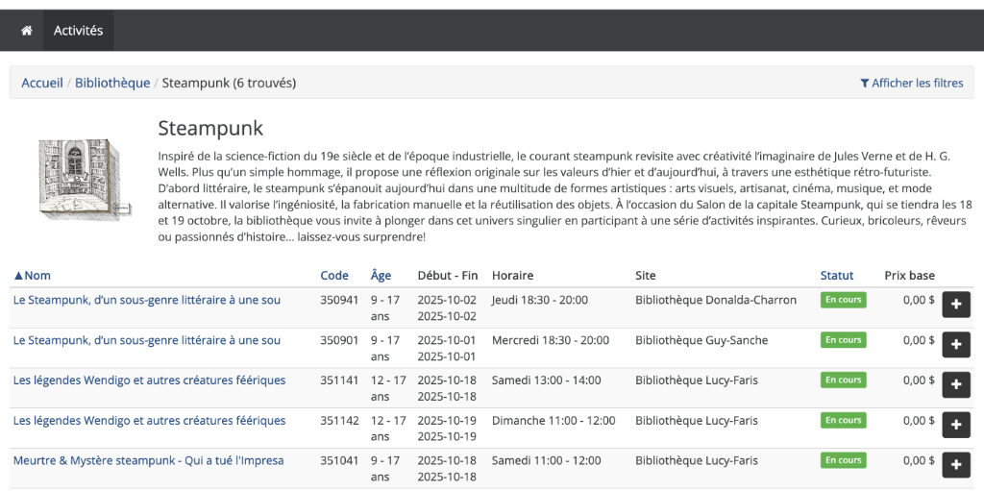
Task: Sort activities by Âge column
Action: (381, 276)
